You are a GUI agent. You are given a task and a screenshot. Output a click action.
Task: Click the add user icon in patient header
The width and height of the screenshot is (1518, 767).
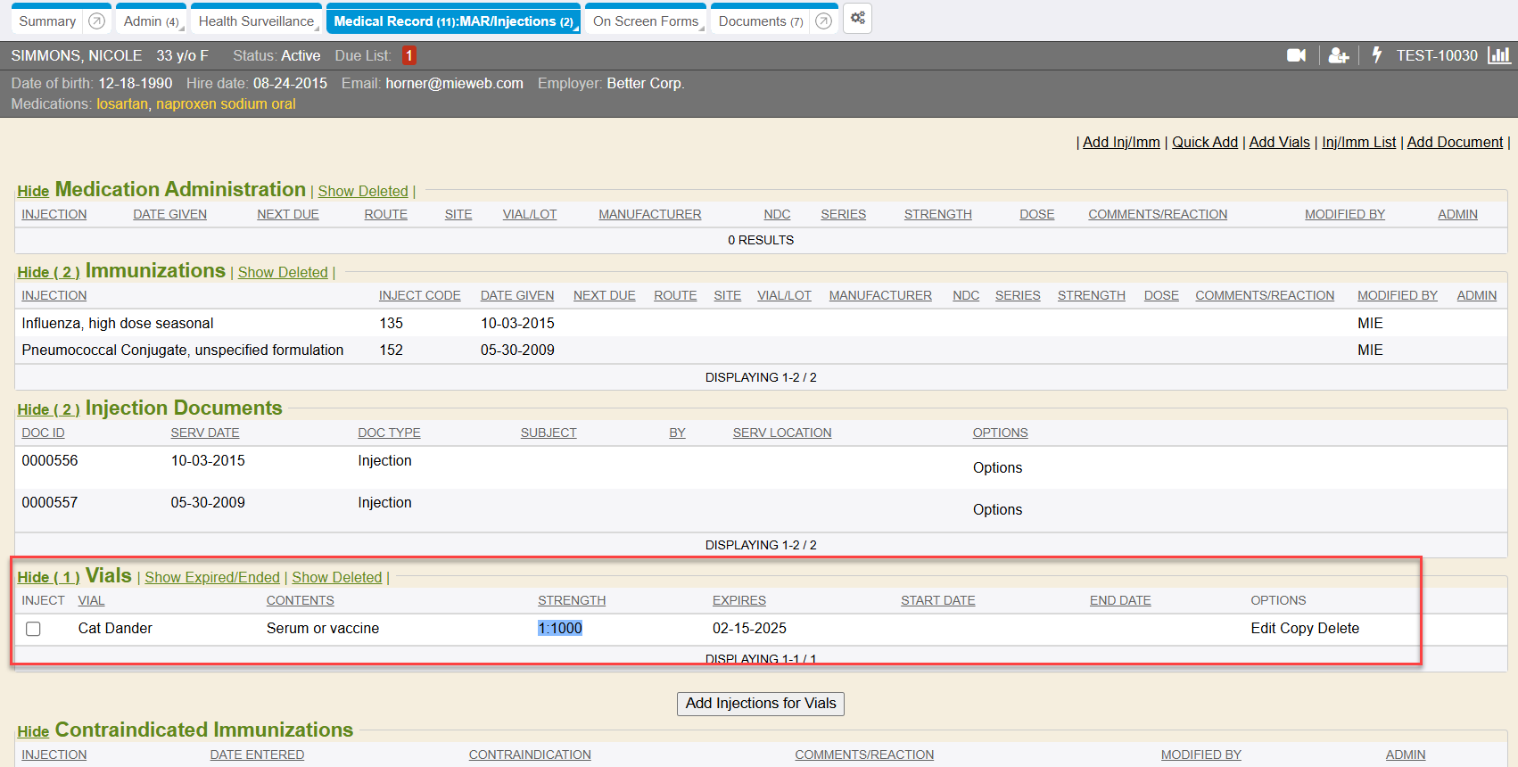pyautogui.click(x=1338, y=55)
